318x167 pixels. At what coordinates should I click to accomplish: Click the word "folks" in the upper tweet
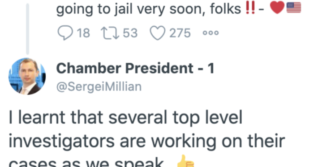click(x=225, y=8)
